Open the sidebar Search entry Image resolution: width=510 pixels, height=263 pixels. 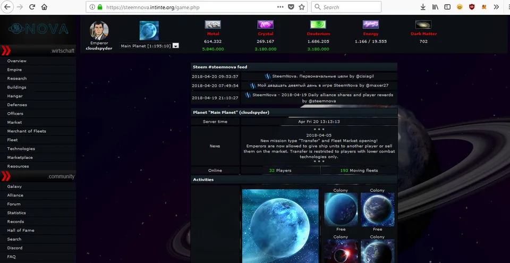click(14, 239)
